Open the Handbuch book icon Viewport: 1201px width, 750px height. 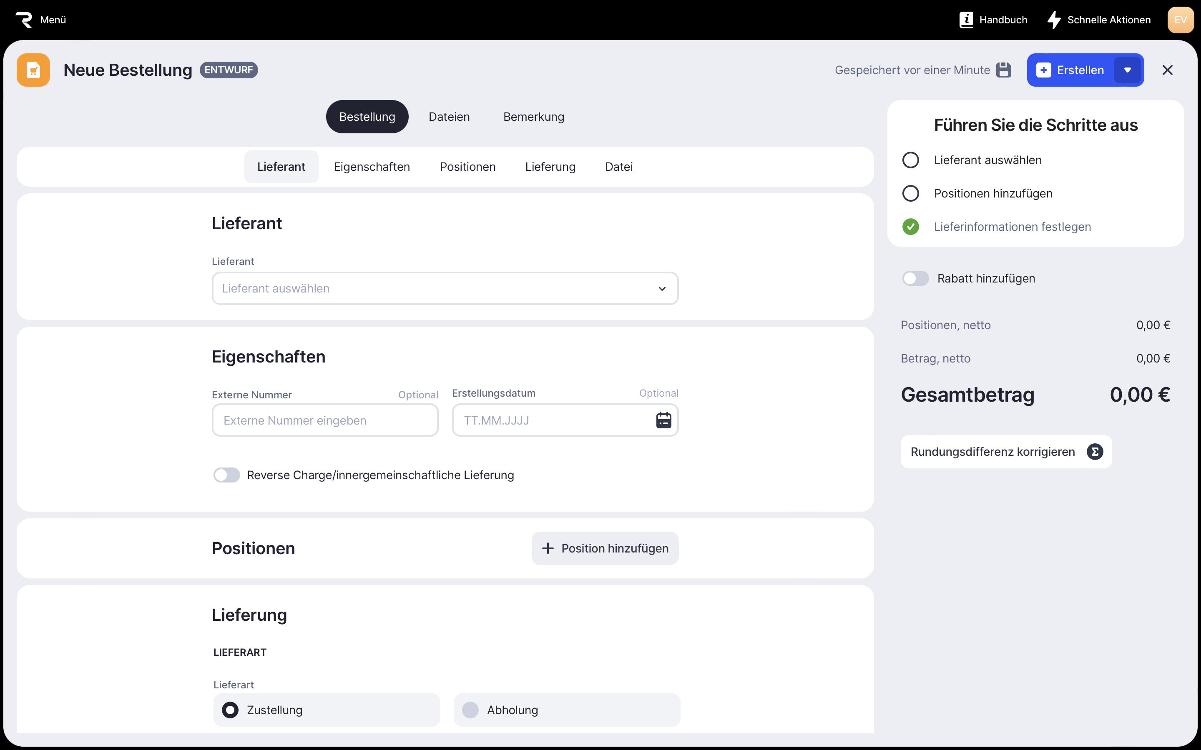click(x=966, y=20)
